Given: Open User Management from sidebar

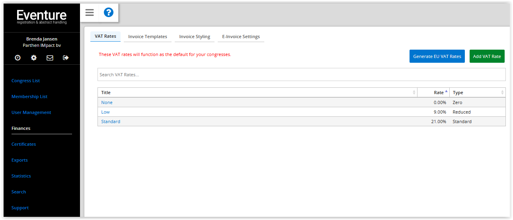Looking at the screenshot, I should point(31,112).
